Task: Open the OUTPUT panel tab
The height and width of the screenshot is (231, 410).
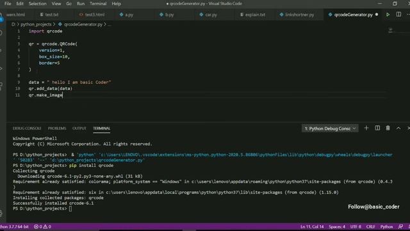Action: [x=79, y=128]
